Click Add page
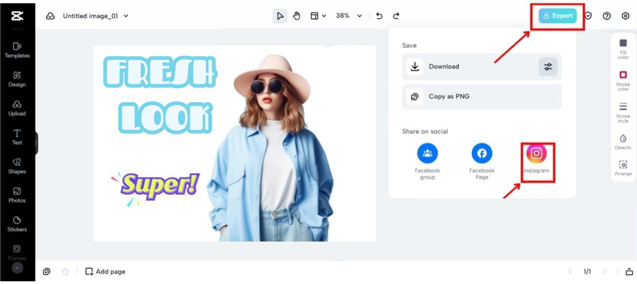Image resolution: width=637 pixels, height=284 pixels. pos(105,272)
